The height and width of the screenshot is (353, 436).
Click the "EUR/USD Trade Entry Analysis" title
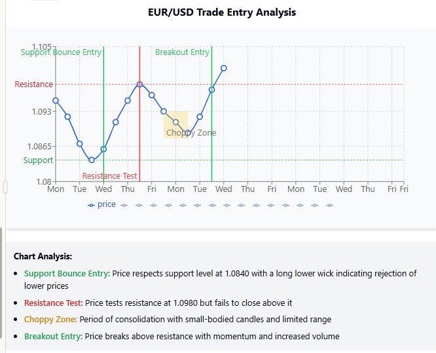point(222,12)
